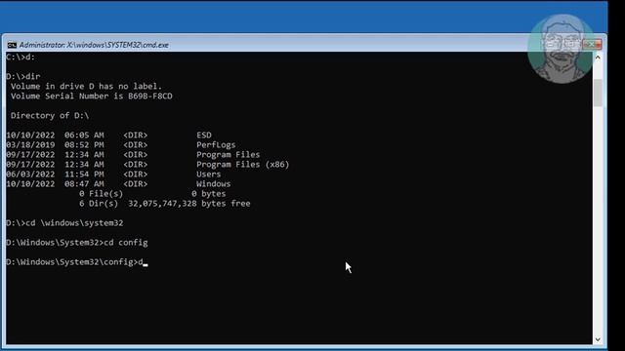Click the current prompt 'D:\Windows\System32\config>'
Image resolution: width=625 pixels, height=351 pixels.
pos(71,262)
